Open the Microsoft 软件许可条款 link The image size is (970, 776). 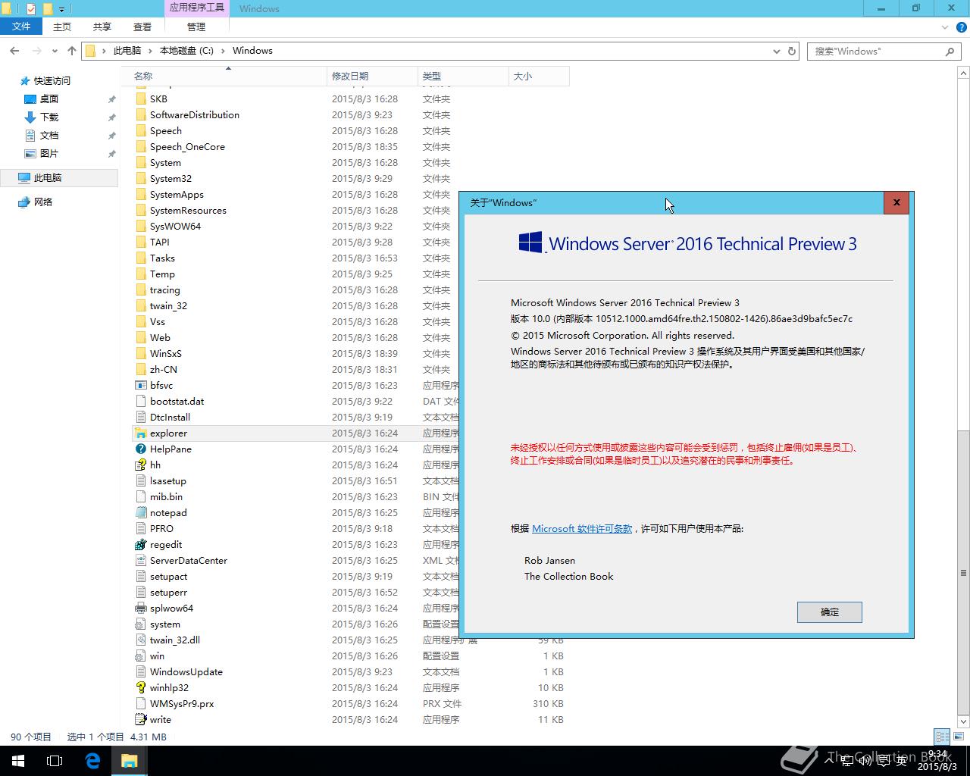click(582, 529)
